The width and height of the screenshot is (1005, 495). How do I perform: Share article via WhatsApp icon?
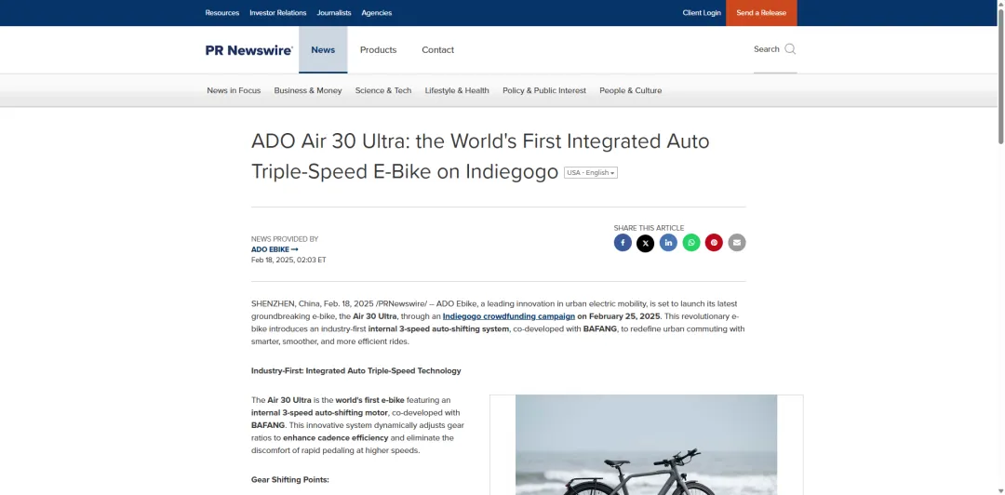point(690,242)
